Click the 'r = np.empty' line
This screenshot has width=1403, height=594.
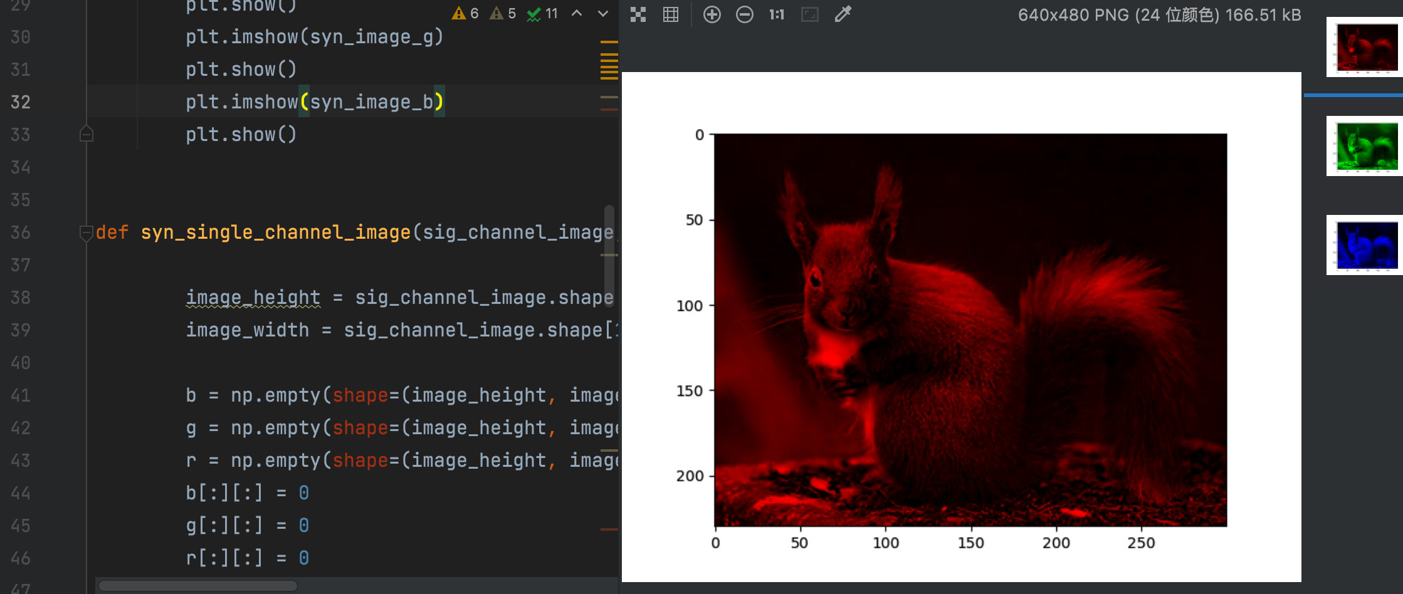coord(401,461)
